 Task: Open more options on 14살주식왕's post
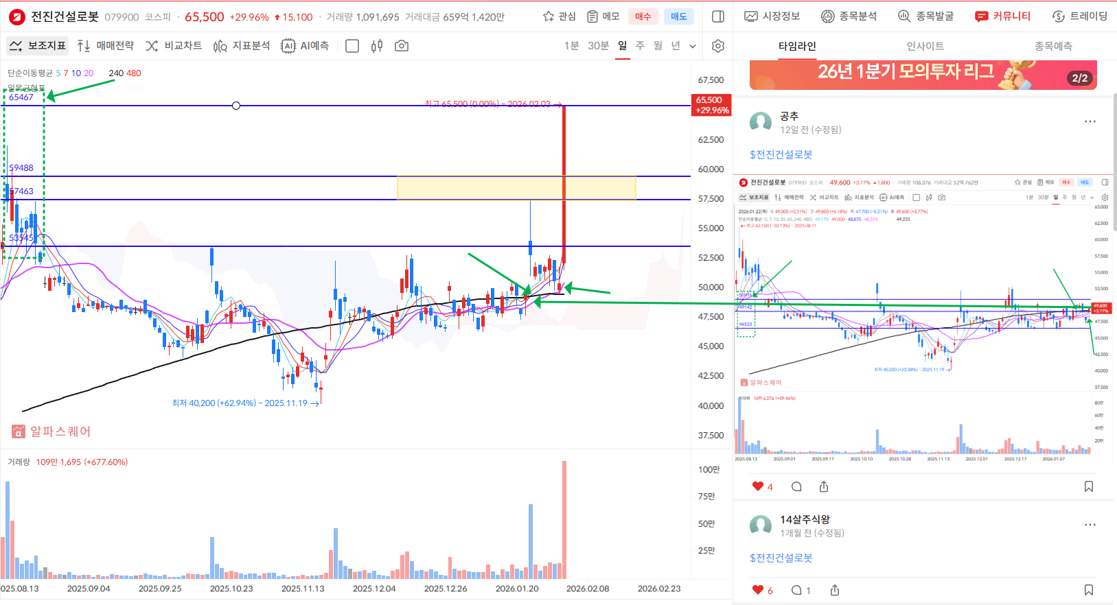tap(1090, 525)
